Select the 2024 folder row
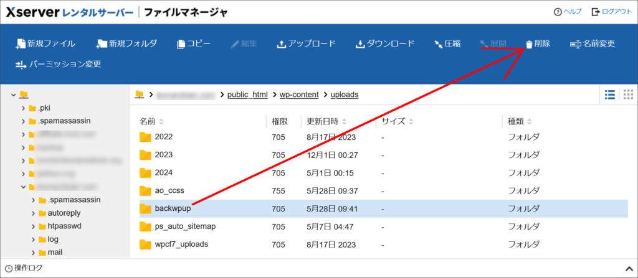Screen dimensions: 638x278 tap(384, 173)
